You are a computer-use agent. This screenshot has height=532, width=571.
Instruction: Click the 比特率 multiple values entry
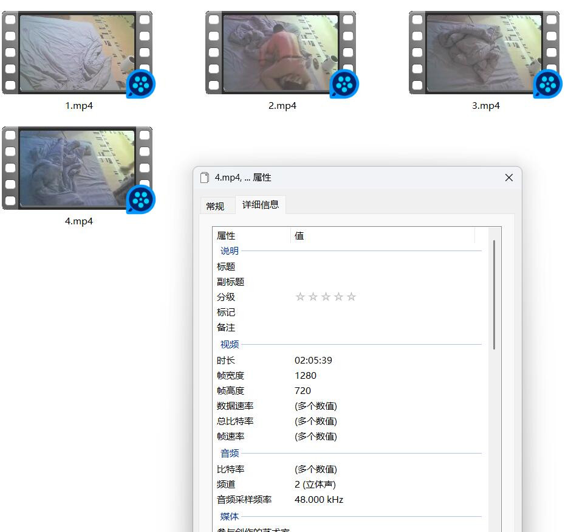click(316, 469)
